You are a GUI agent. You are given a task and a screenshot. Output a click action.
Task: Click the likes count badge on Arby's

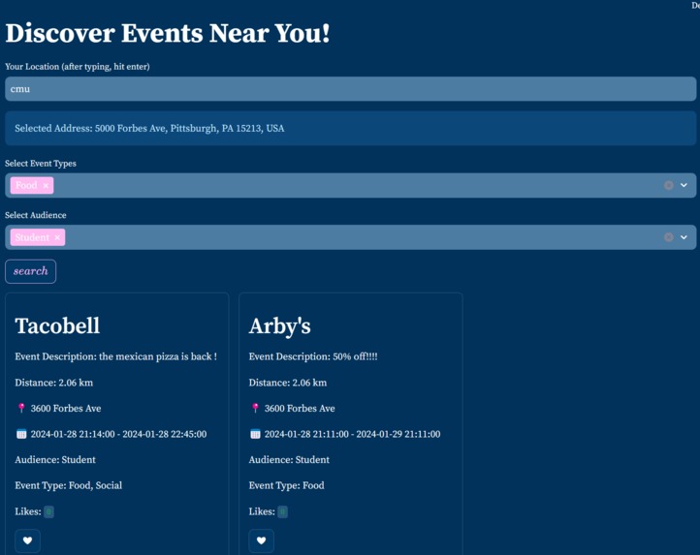(282, 511)
